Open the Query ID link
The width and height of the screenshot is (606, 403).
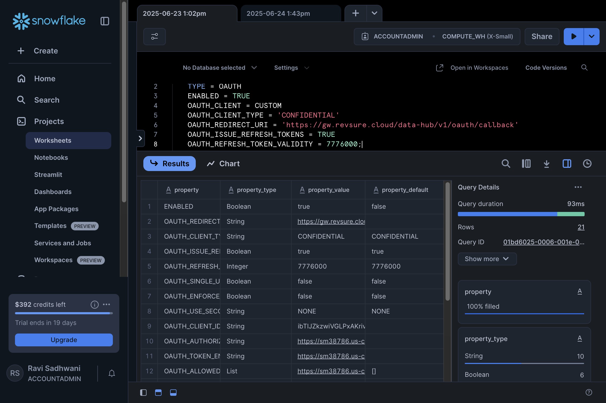(543, 242)
